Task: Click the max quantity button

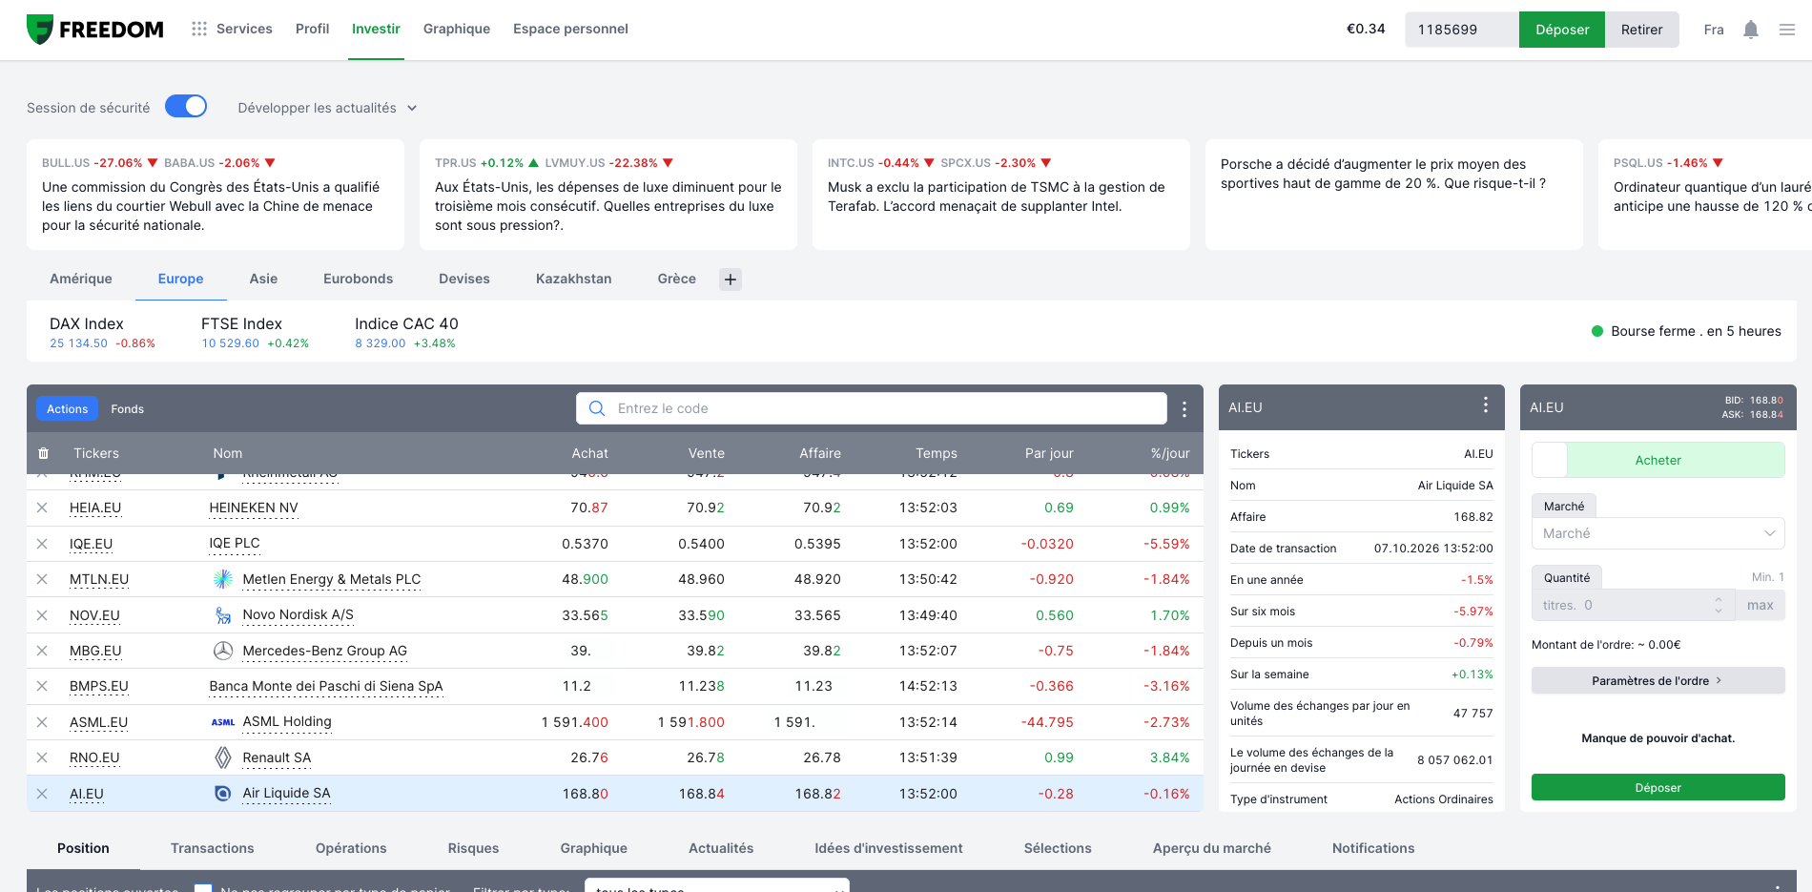Action: 1760,605
